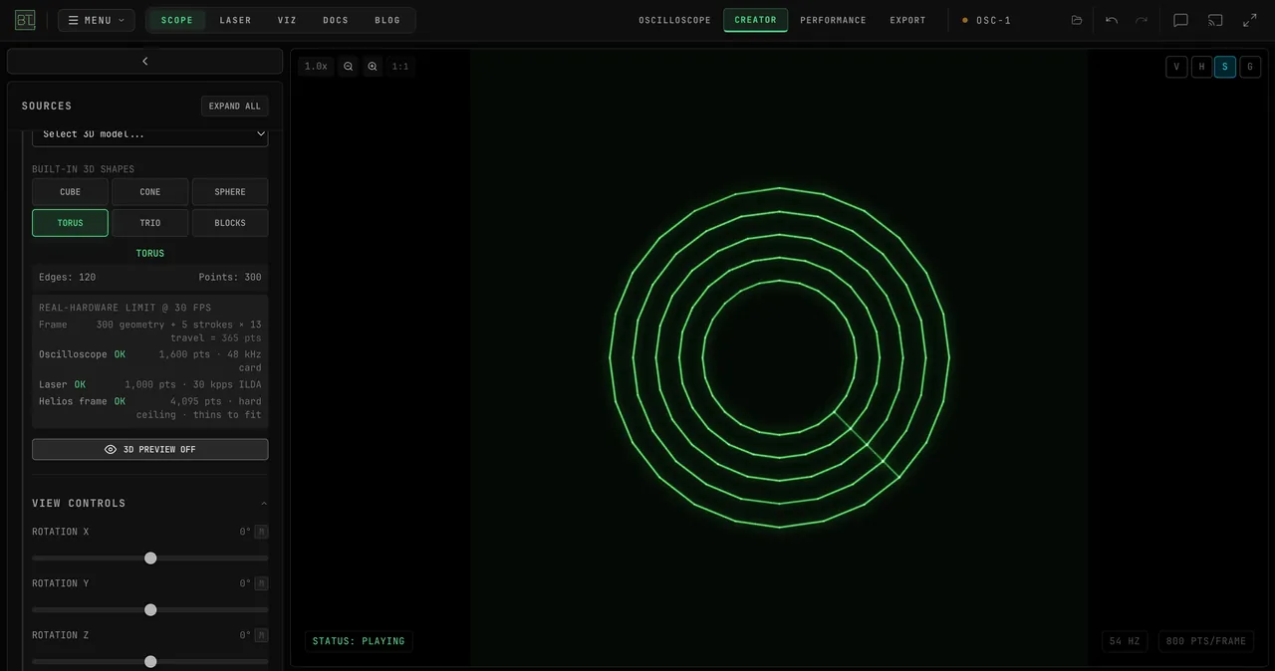Click the 1.0x zoom level indicator
Screen dimensions: 1275x671
click(x=316, y=67)
